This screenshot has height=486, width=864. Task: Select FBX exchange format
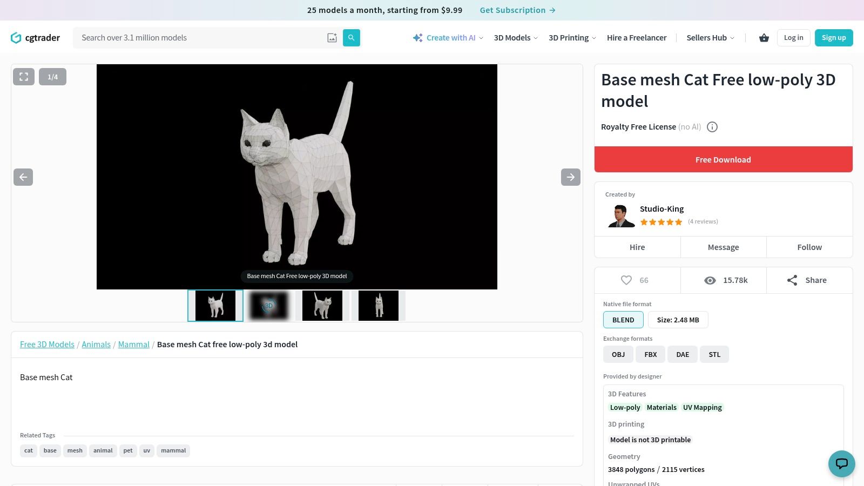(x=651, y=354)
